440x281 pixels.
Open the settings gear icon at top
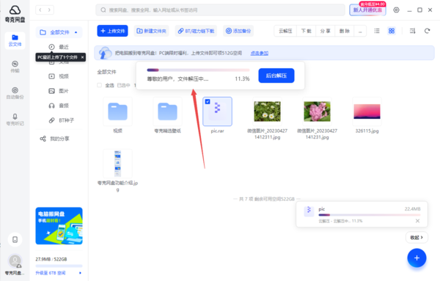(396, 10)
